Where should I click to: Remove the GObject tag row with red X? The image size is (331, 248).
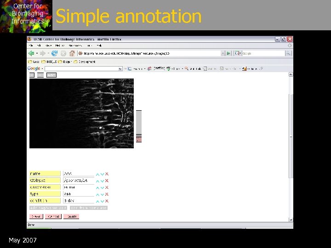[x=107, y=181]
